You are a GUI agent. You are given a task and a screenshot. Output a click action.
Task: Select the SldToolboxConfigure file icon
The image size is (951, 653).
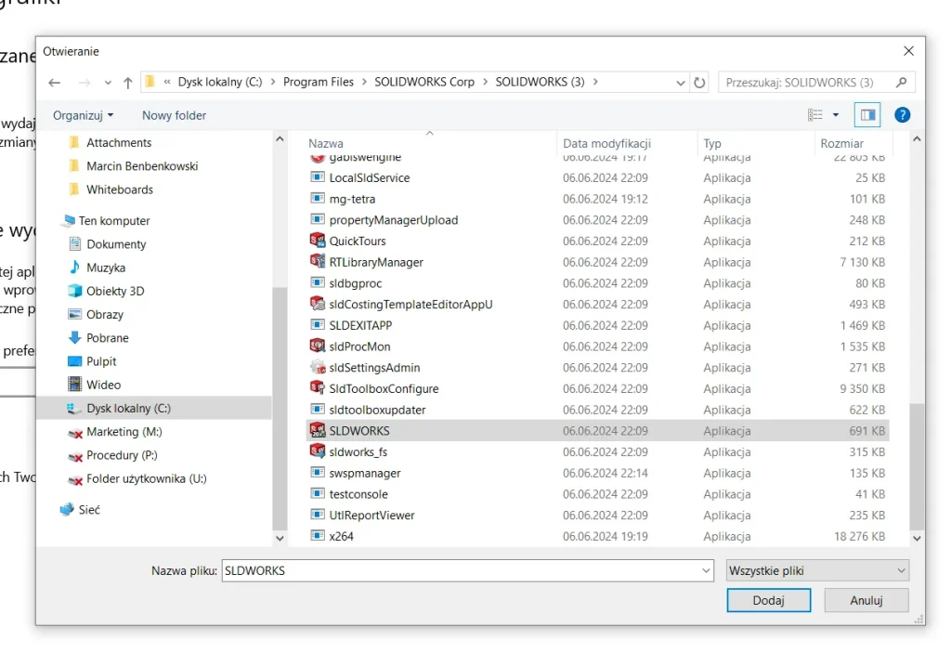pyautogui.click(x=318, y=388)
